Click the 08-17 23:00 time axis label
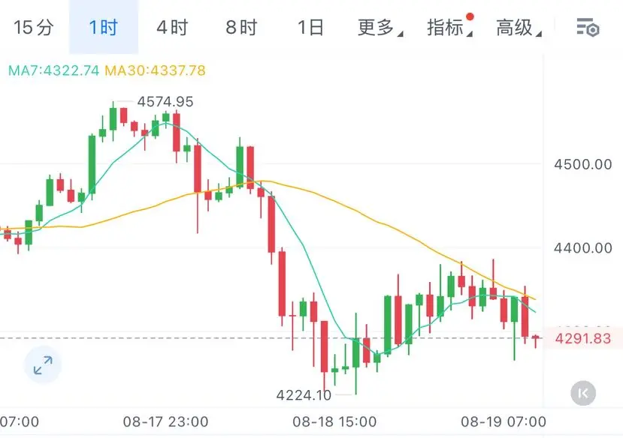 click(165, 421)
